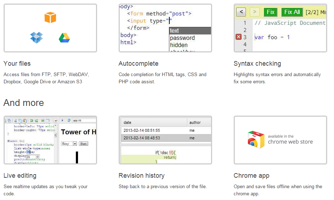Open the Syntax checking thumbnail image

coord(280,28)
